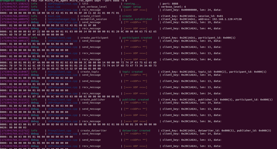Click the 'publisher created' status text
The image size is (277, 149).
[x=136, y=100]
